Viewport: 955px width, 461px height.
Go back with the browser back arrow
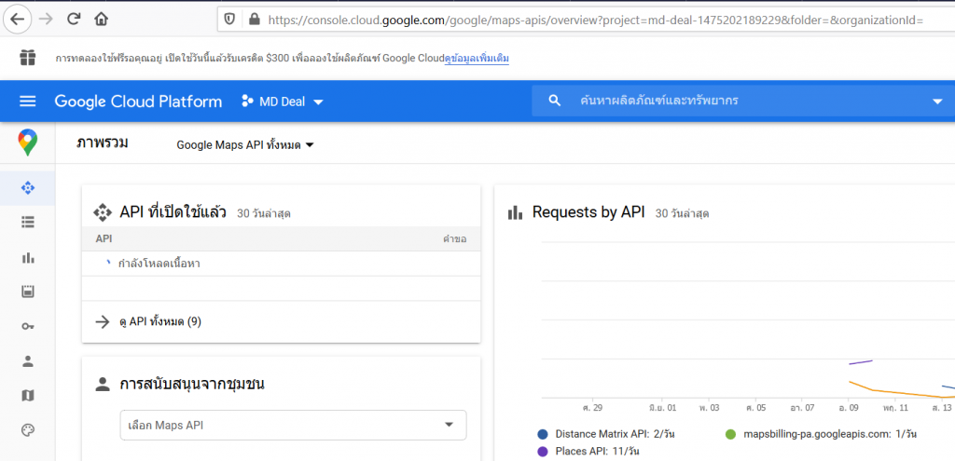[x=18, y=20]
